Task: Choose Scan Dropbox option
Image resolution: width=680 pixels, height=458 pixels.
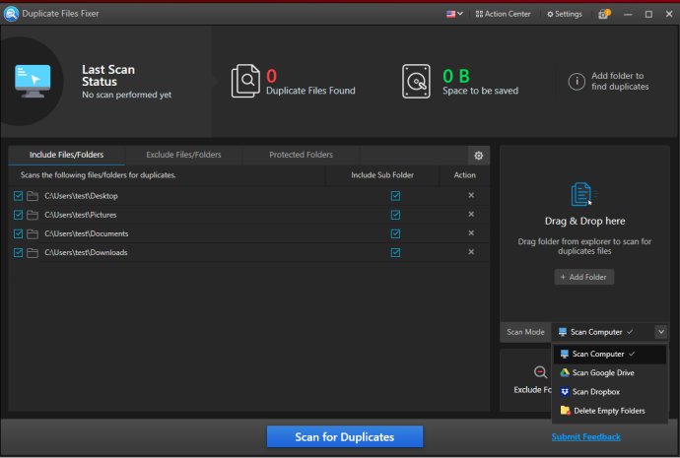Action: click(610, 392)
